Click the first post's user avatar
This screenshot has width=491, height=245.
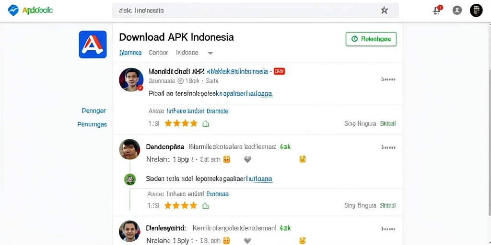coord(131,80)
